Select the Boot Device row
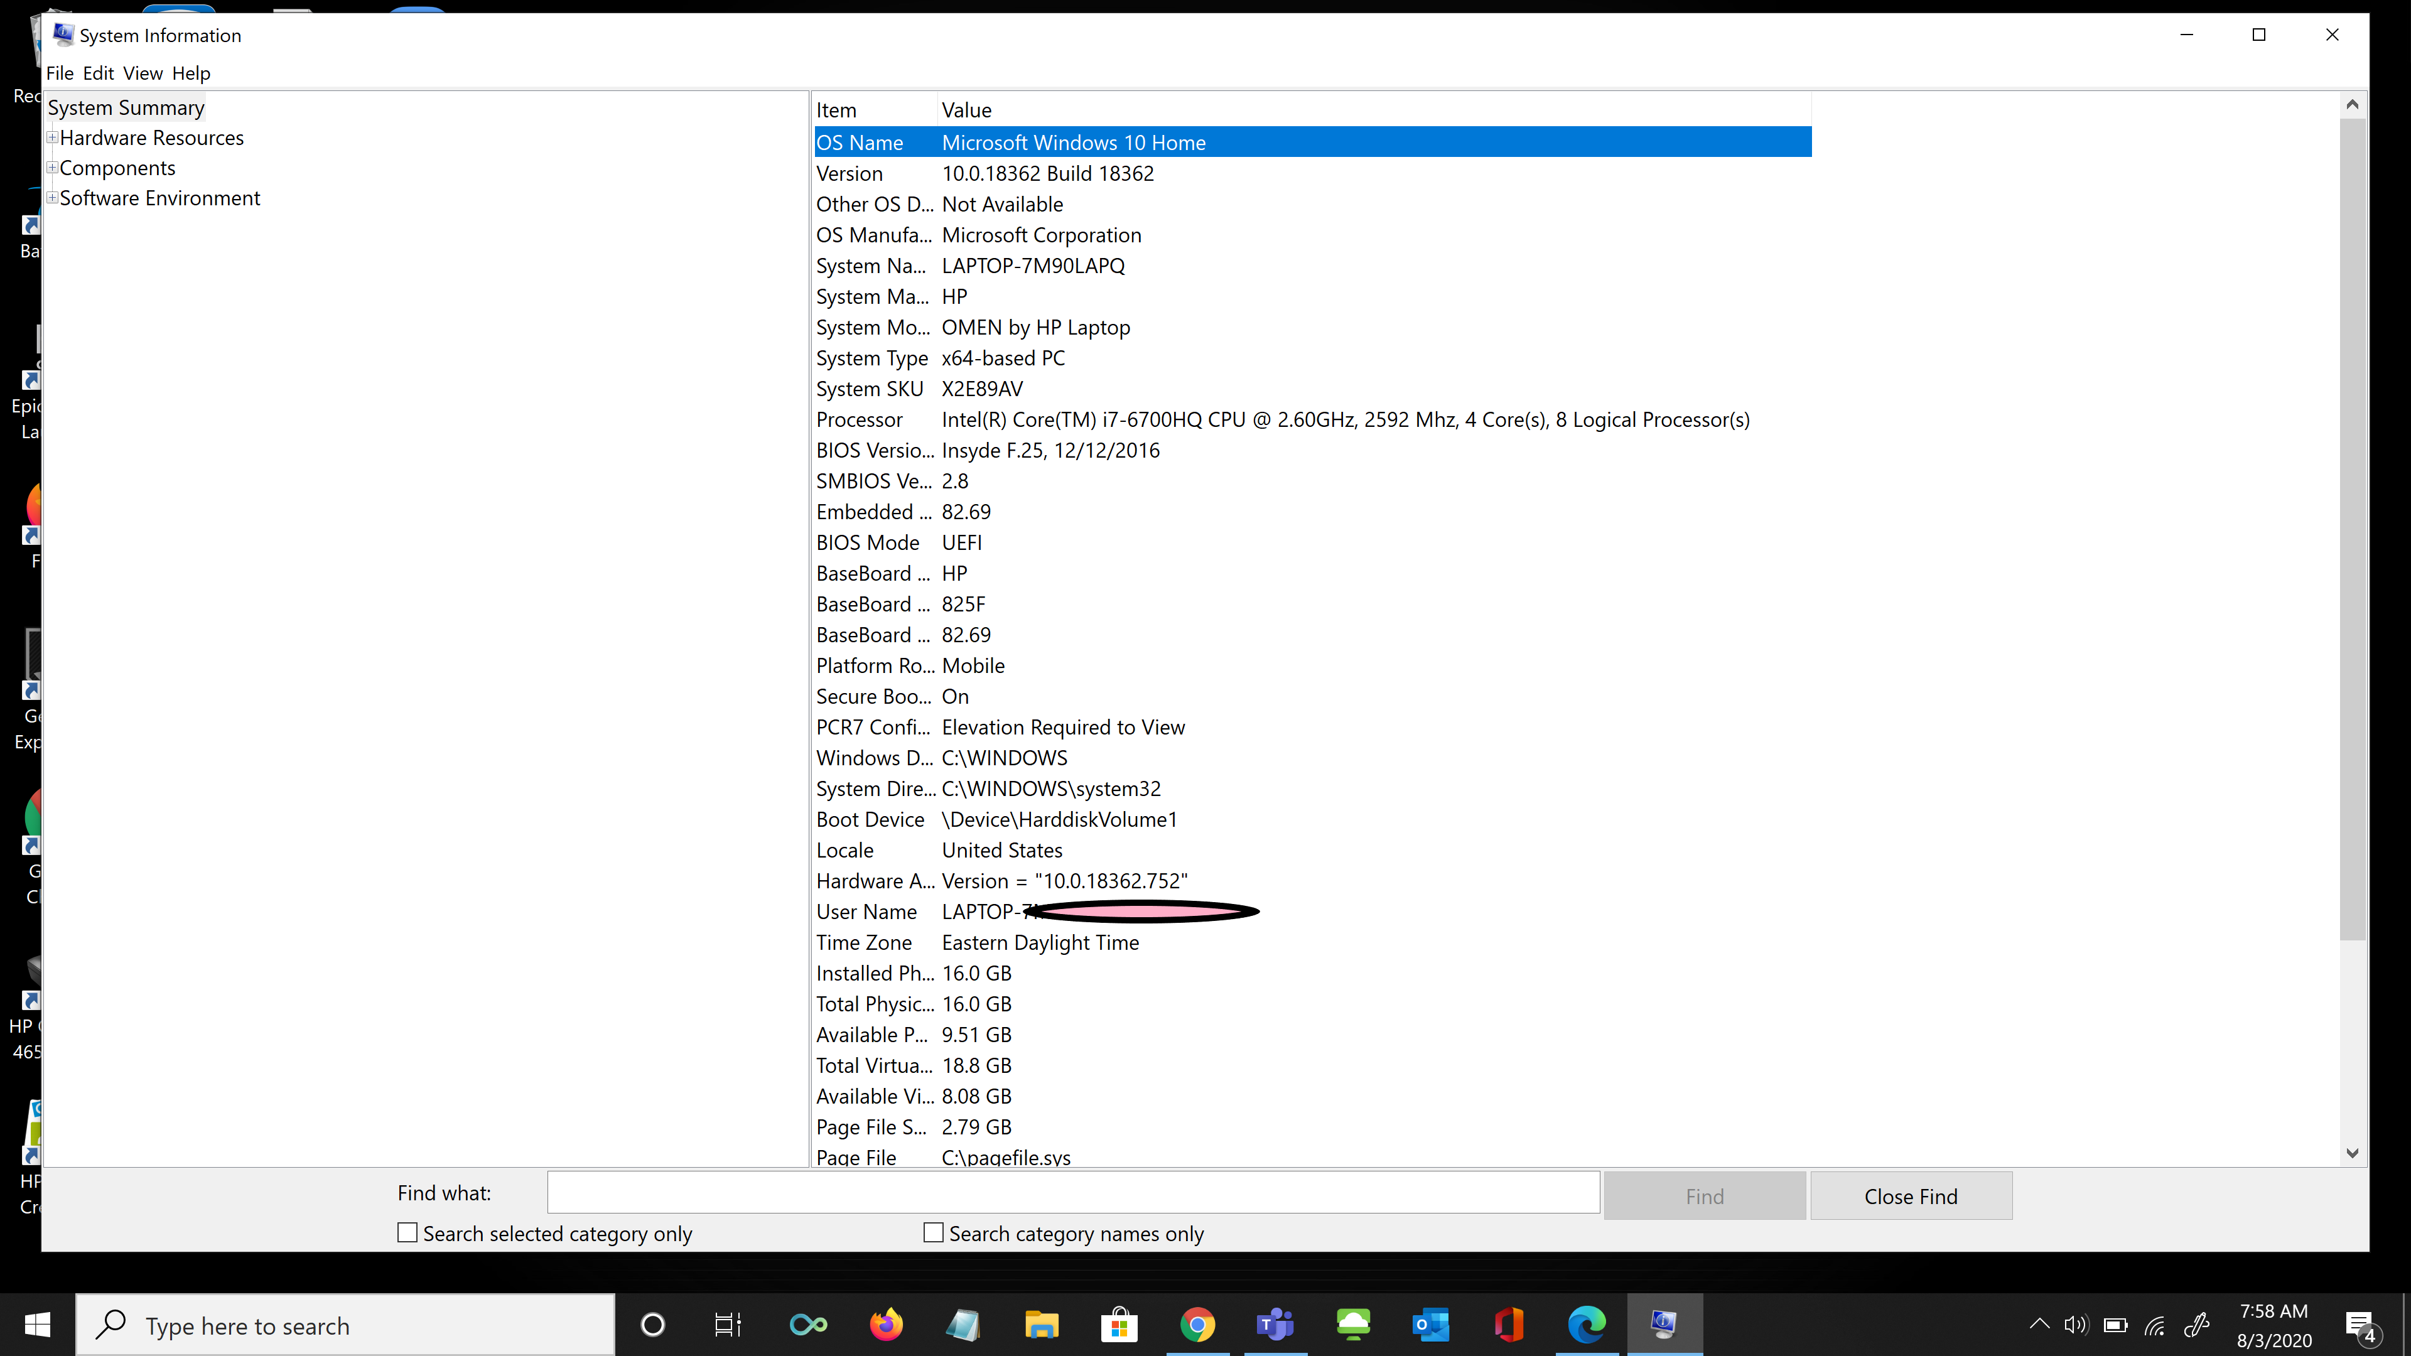This screenshot has height=1356, width=2411. [x=1312, y=819]
